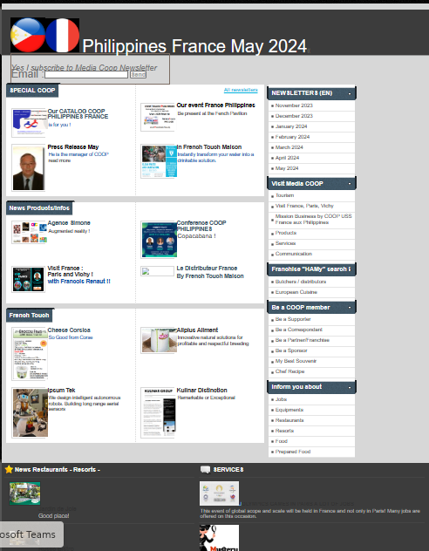Open the Mystery detective image thumbnail
Viewport: 429px width, 551px height.
[x=219, y=538]
